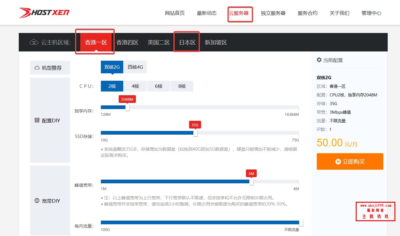This screenshot has width=400, height=236.
Task: Click the 当前配置 heading
Action: [333, 60]
